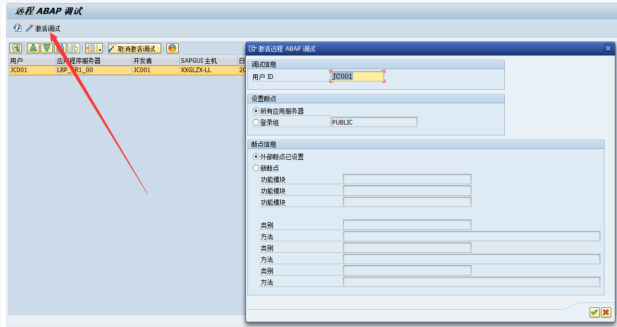The height and width of the screenshot is (327, 617).
Task: Click 取消激活调试 deactivate debugging button
Action: [x=134, y=49]
